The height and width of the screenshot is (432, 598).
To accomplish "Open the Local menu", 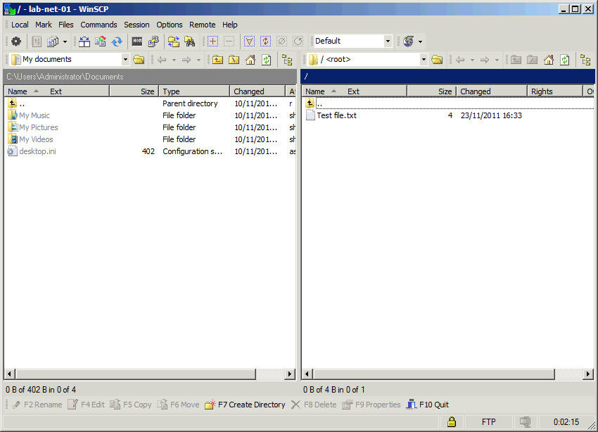I will point(20,25).
